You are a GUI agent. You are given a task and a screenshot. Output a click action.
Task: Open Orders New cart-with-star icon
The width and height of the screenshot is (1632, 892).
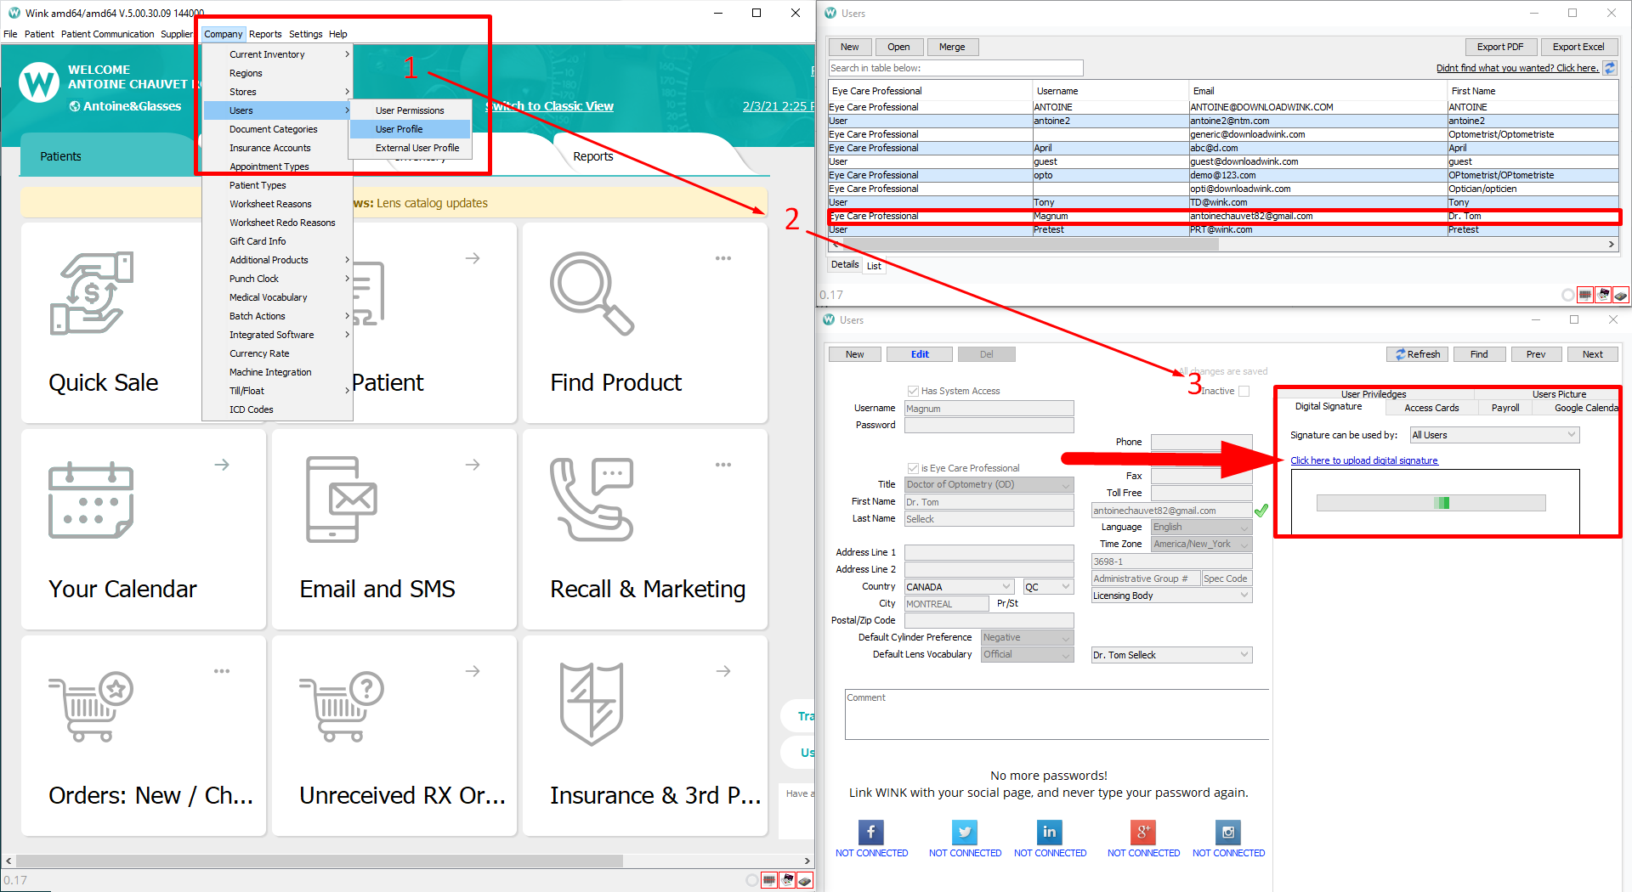pyautogui.click(x=91, y=707)
